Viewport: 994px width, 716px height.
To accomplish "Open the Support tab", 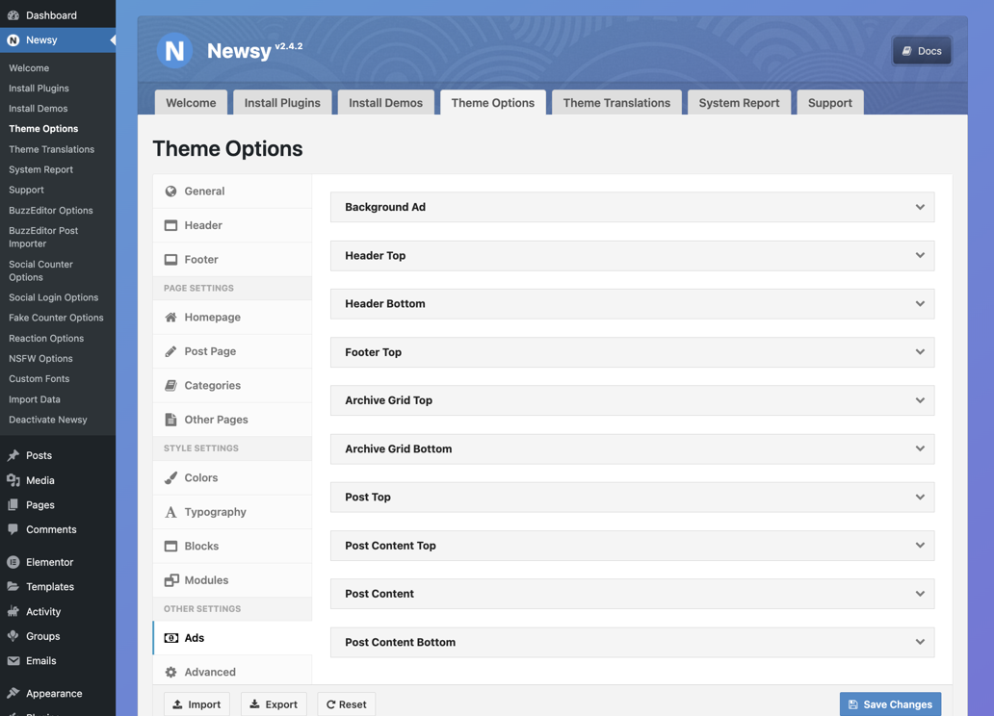I will [x=830, y=103].
